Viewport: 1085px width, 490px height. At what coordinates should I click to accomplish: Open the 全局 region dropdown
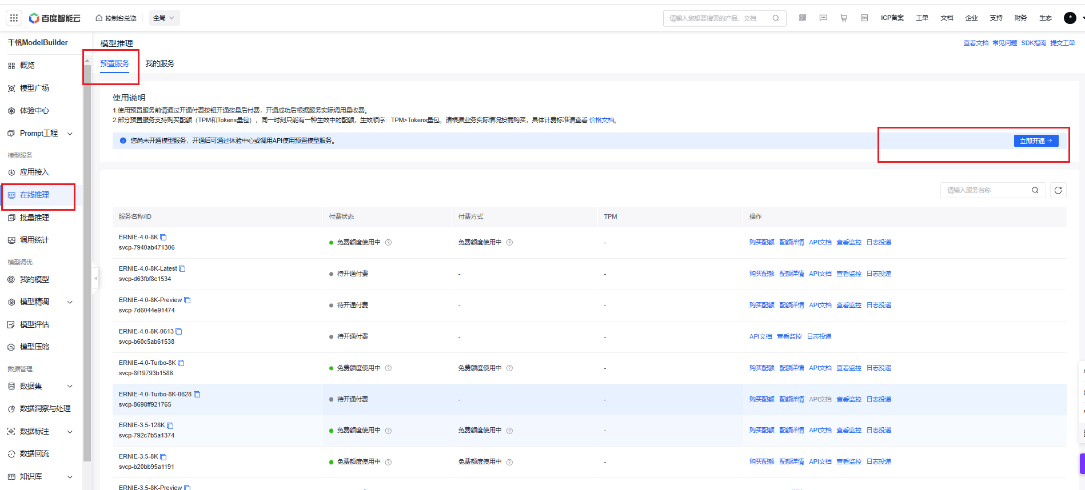tap(164, 18)
